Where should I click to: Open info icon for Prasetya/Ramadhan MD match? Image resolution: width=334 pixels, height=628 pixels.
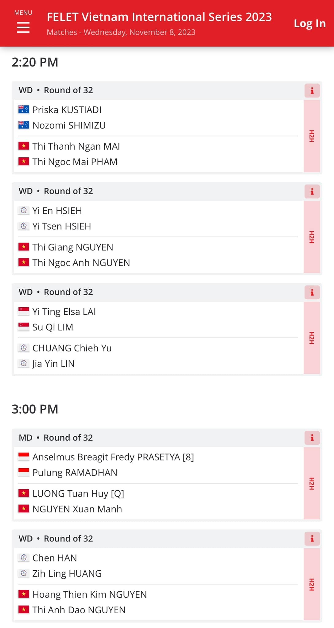point(312,438)
